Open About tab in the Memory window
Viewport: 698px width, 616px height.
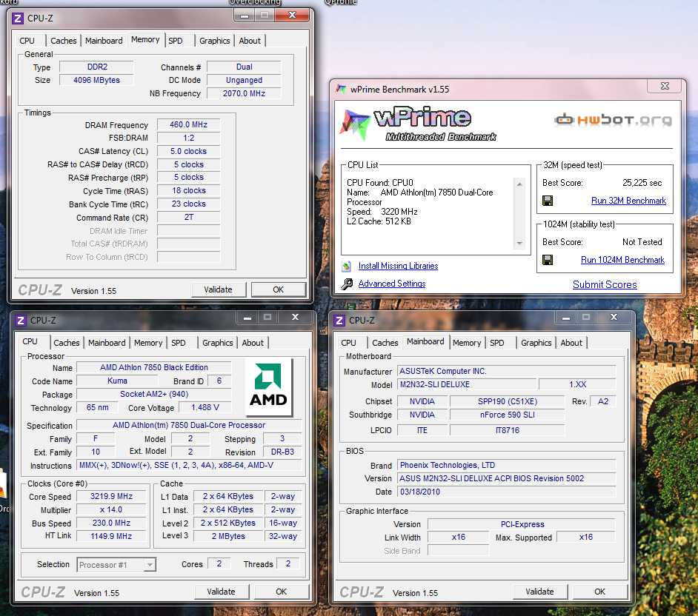pos(250,41)
